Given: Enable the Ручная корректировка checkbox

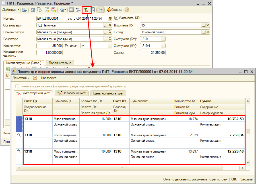Looking at the screenshot, I should (x=17, y=86).
